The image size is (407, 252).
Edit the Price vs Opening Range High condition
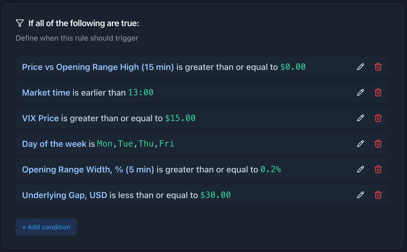coord(361,67)
